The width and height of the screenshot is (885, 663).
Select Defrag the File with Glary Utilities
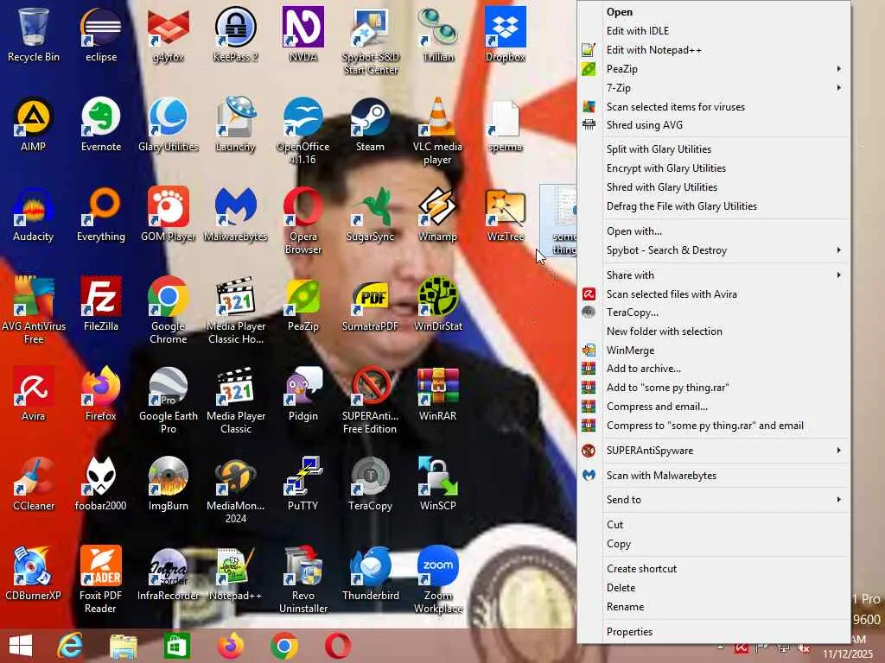coord(713,206)
